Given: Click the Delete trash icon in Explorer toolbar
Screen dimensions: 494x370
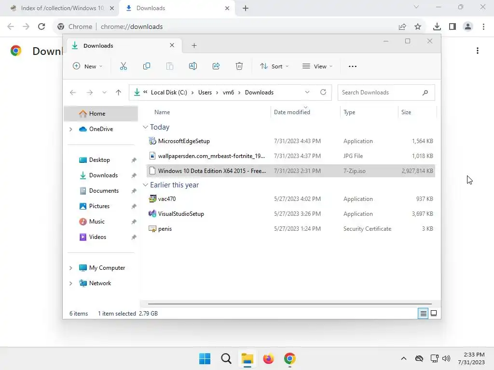Looking at the screenshot, I should tap(239, 66).
